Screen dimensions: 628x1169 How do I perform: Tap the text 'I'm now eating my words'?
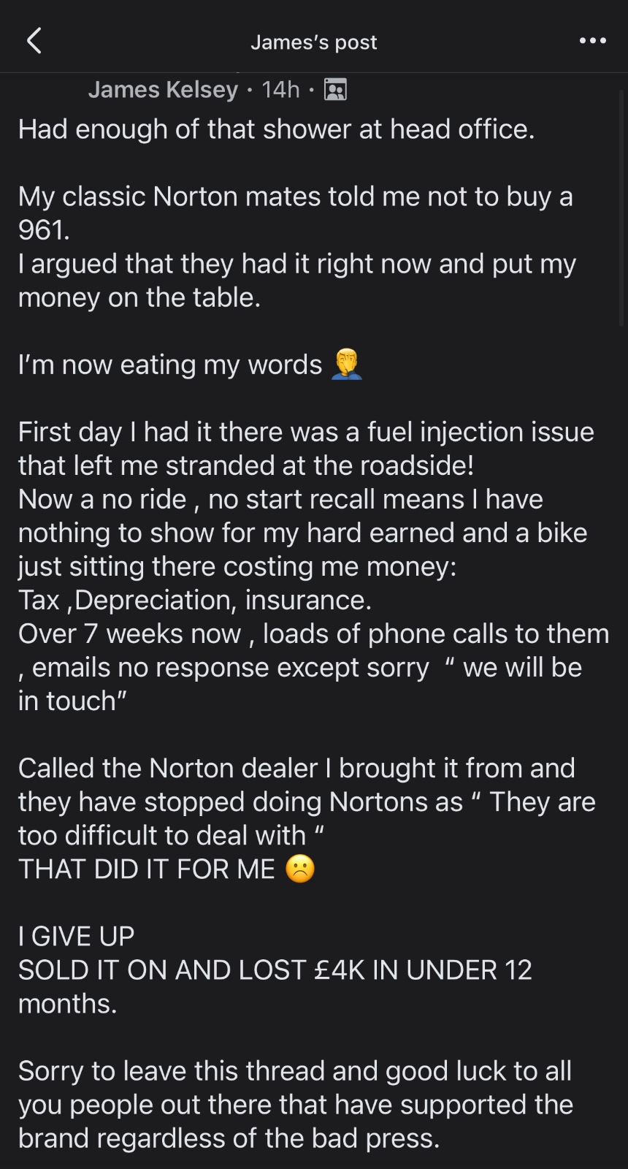169,365
